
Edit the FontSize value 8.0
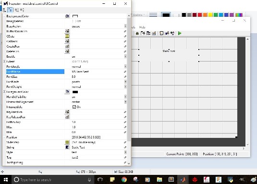click(x=73, y=77)
